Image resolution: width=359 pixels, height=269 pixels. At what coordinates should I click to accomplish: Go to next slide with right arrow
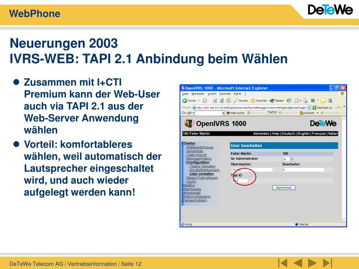click(x=312, y=263)
